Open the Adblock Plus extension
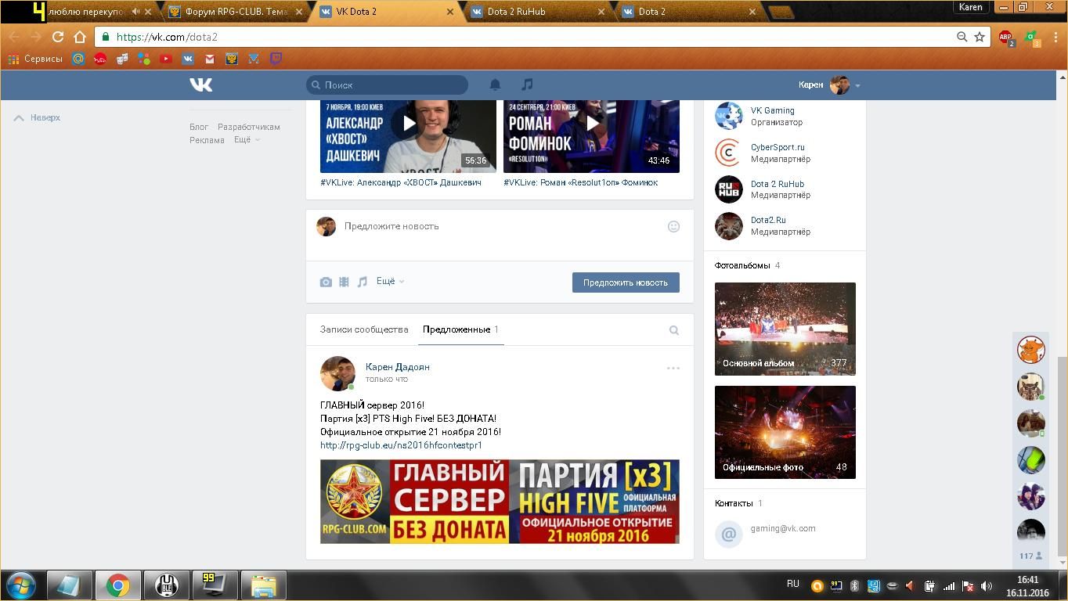The image size is (1068, 601). tap(1006, 37)
